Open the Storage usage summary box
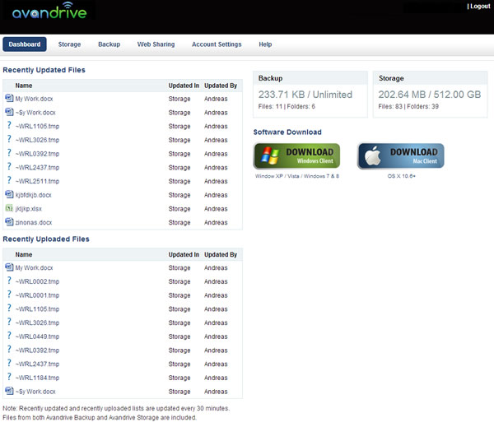 coord(430,95)
